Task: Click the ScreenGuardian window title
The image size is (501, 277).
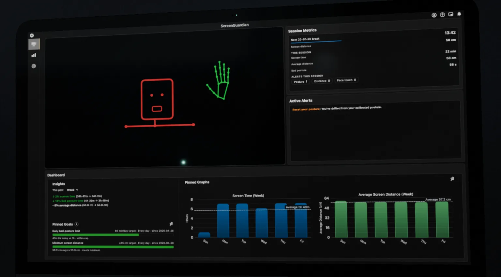Action: (235, 25)
